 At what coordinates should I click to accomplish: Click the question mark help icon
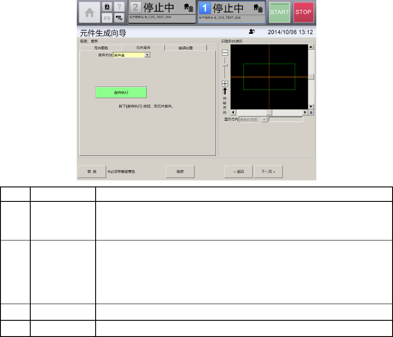pyautogui.click(x=118, y=7)
